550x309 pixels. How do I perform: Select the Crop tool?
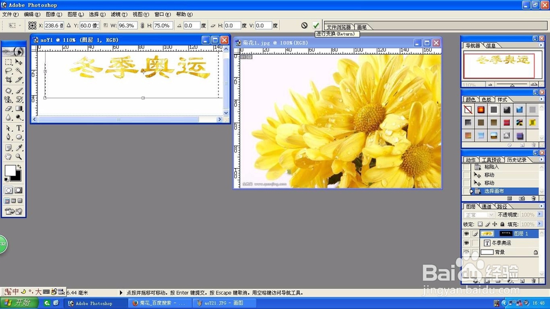pos(9,80)
